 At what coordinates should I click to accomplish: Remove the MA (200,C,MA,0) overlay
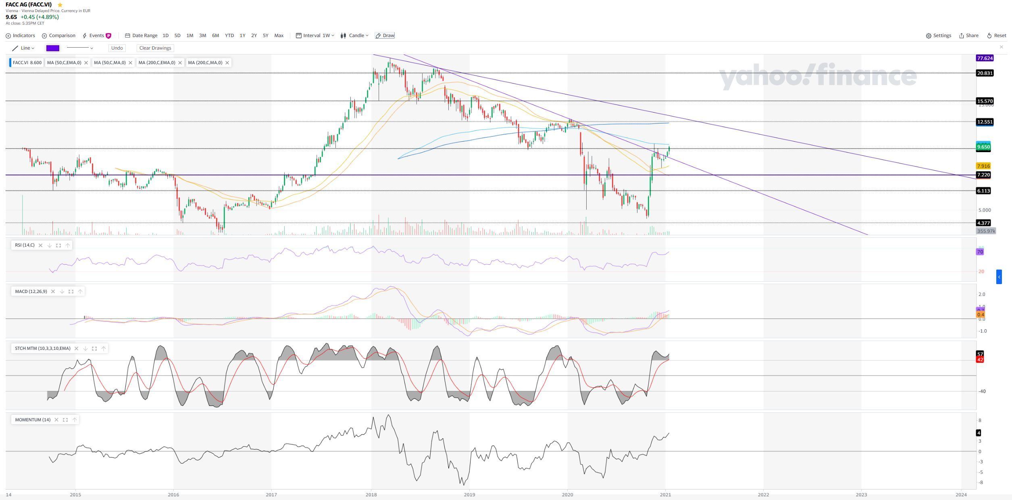click(x=227, y=63)
